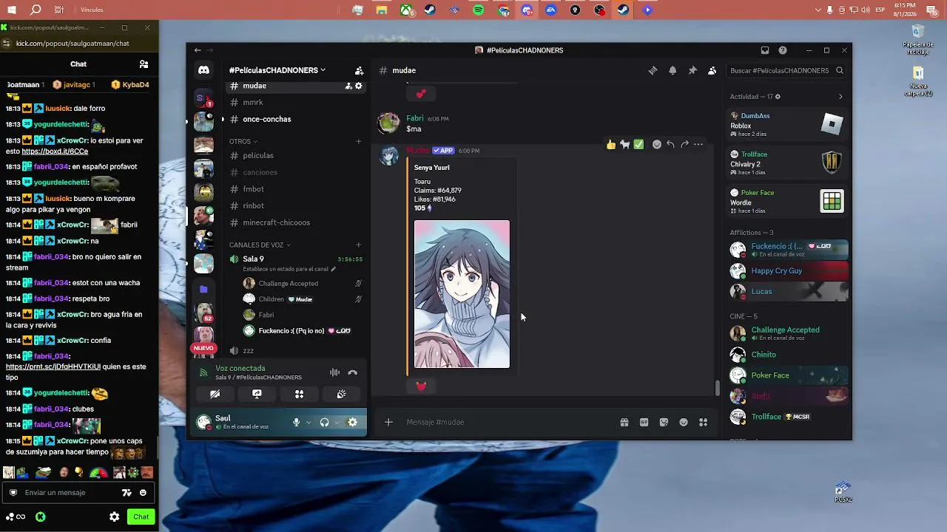
Task: Start an activity in voice panel
Action: coord(299,395)
